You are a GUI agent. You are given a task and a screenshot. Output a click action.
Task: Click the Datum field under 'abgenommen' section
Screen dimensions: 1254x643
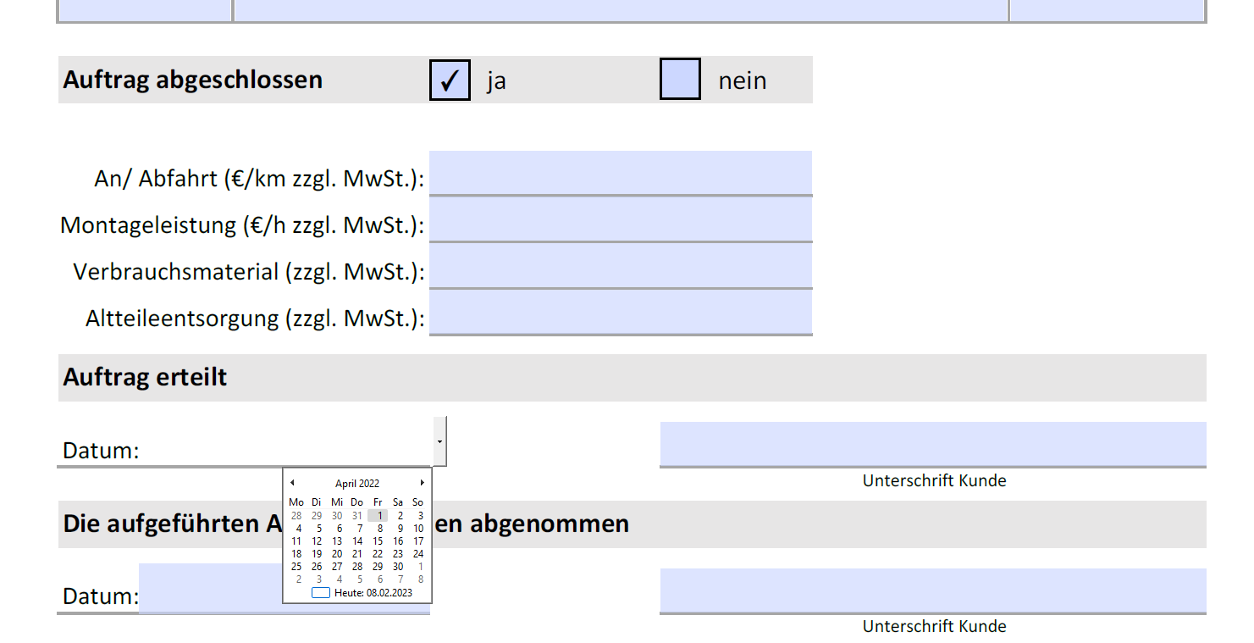[x=210, y=588]
